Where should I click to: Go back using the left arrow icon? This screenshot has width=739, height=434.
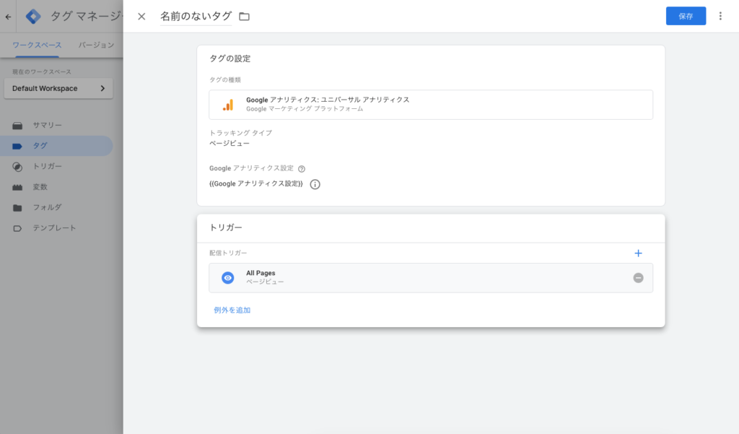point(8,17)
